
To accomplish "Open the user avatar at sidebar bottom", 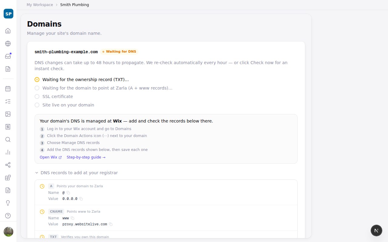I will click(8, 232).
